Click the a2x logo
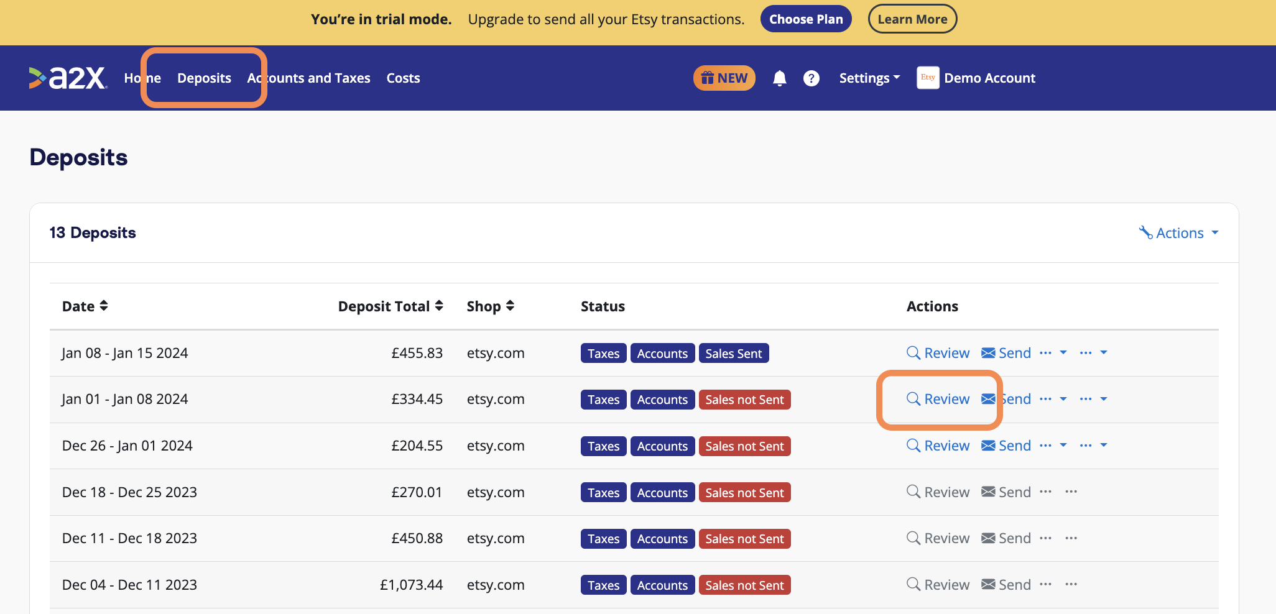This screenshot has width=1276, height=614. 68,78
